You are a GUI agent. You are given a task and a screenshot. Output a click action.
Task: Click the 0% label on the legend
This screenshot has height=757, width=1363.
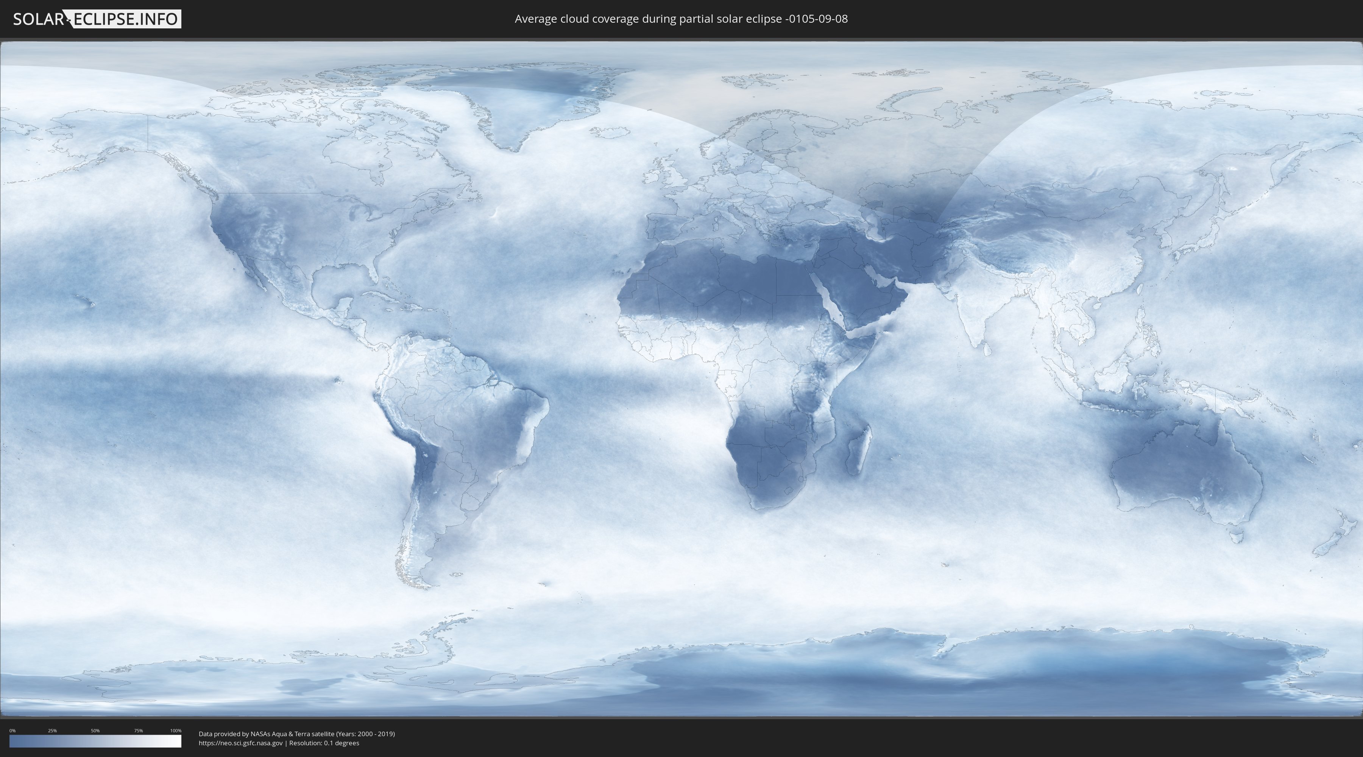13,731
